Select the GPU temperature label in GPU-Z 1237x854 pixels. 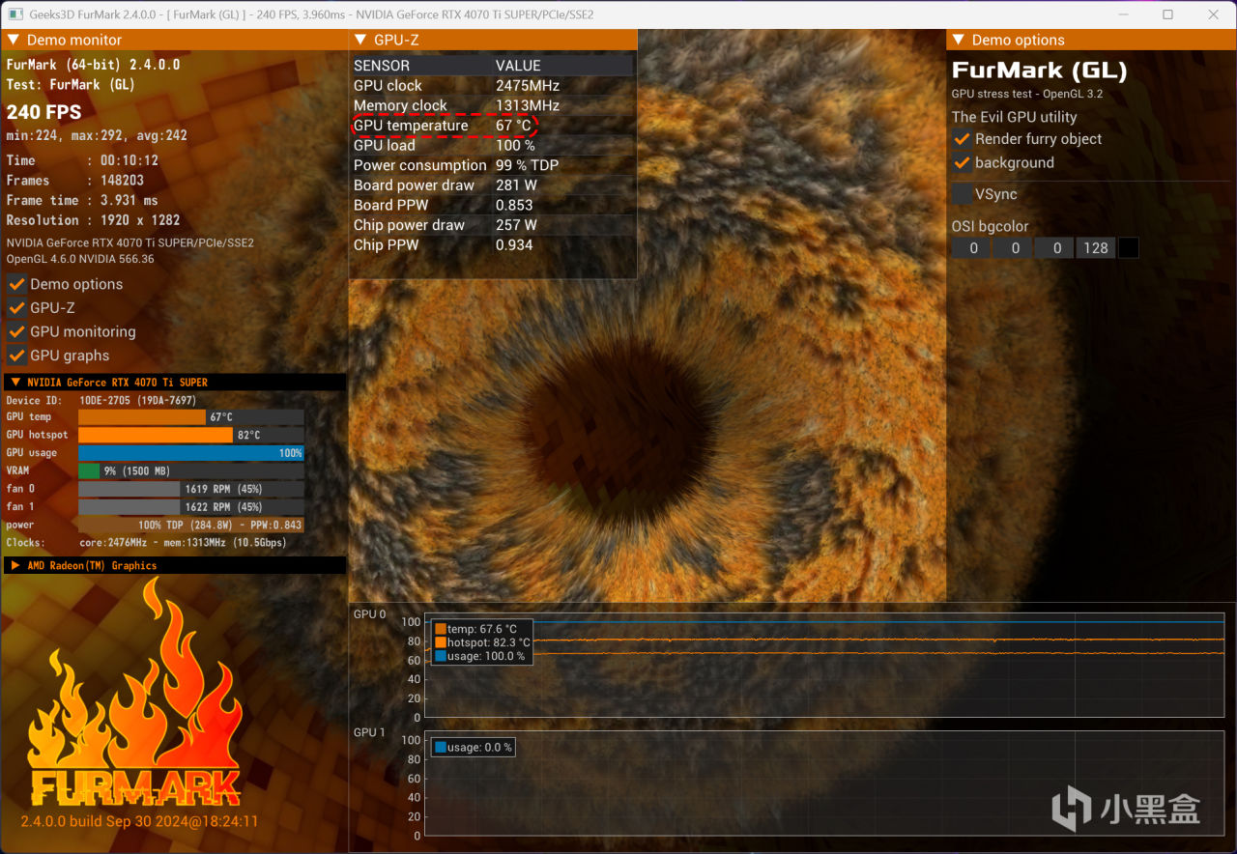coord(411,126)
